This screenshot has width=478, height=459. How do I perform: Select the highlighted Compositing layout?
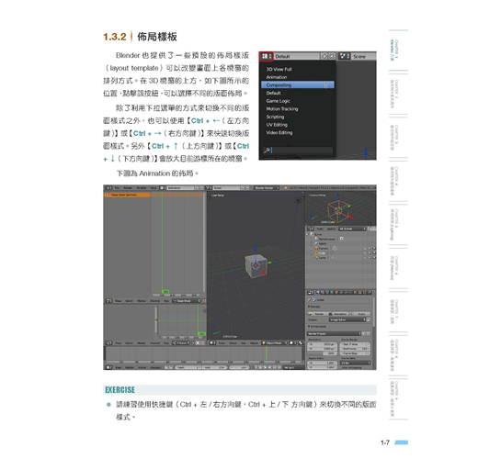click(298, 85)
